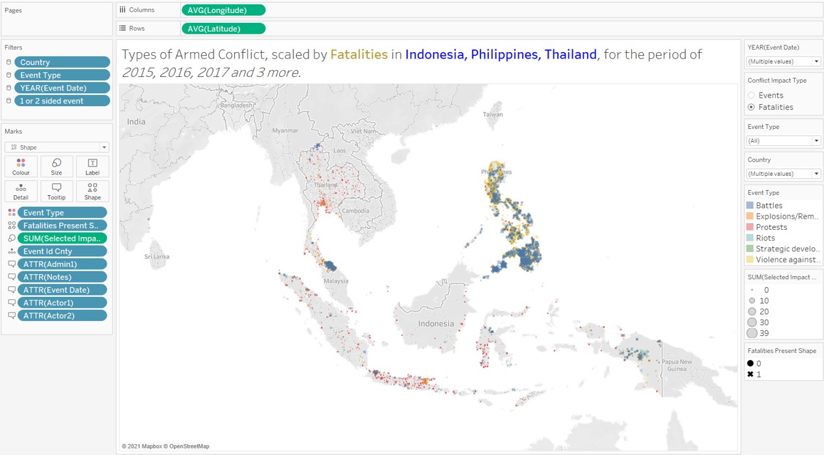
Task: Open the Event Type (All) dropdown
Action: tap(816, 141)
